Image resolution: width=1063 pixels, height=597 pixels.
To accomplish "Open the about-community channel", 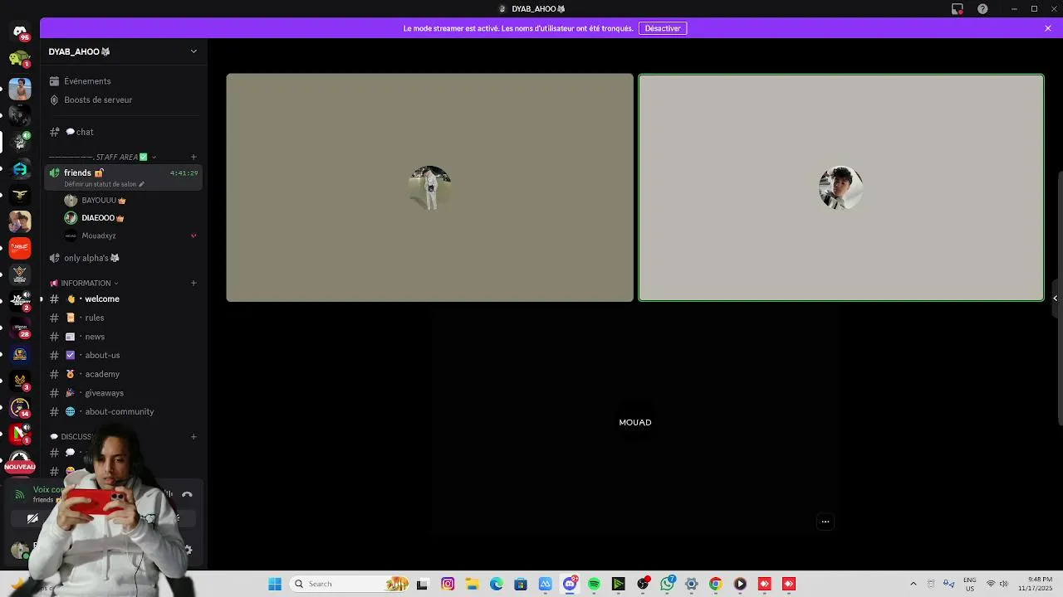I will tap(123, 411).
